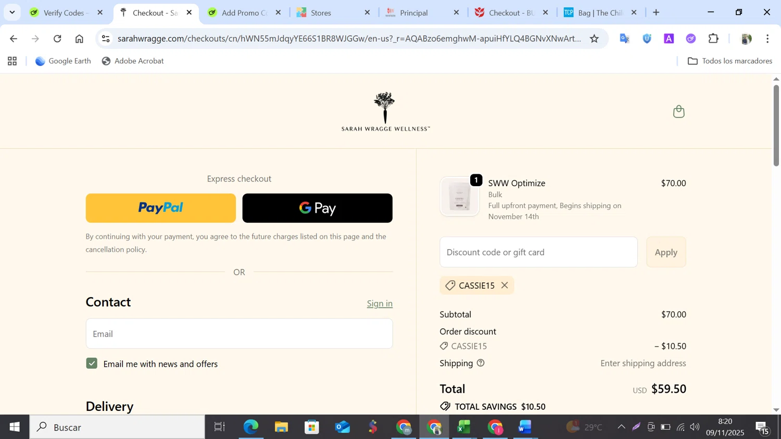Viewport: 781px width, 439px height.
Task: Uncheck Email me with news and offers
Action: 92,363
